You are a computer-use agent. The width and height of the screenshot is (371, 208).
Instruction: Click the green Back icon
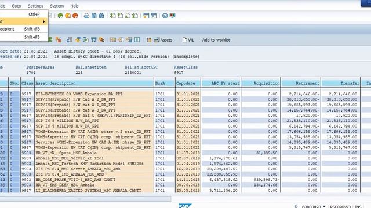(60, 16)
